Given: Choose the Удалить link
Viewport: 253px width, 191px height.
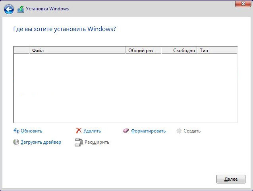Looking at the screenshot, I should coord(92,131).
